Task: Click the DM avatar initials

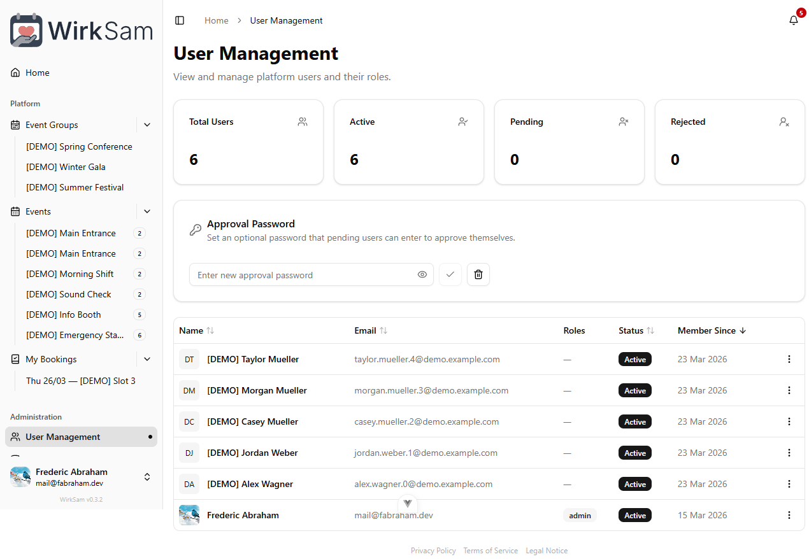Action: 189,390
